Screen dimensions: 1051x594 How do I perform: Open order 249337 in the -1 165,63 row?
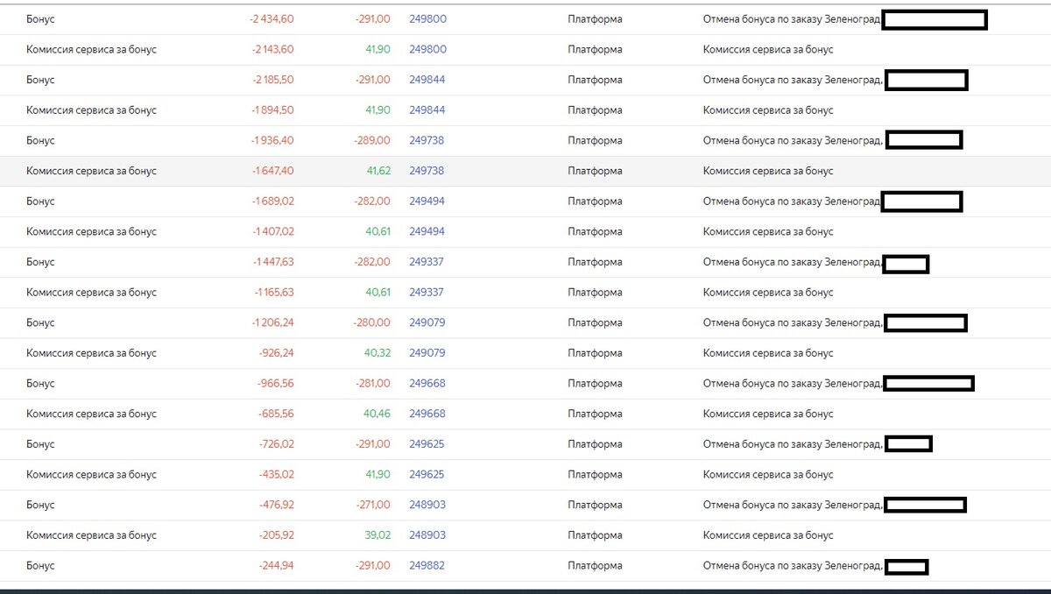427,293
